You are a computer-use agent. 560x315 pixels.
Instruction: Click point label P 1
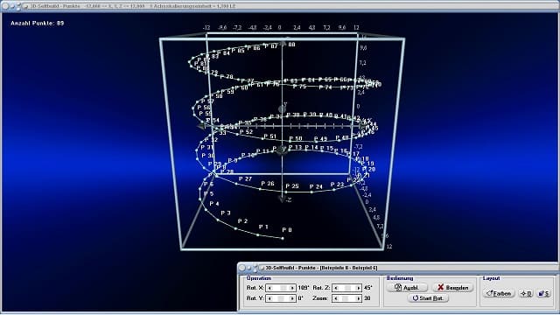(263, 227)
